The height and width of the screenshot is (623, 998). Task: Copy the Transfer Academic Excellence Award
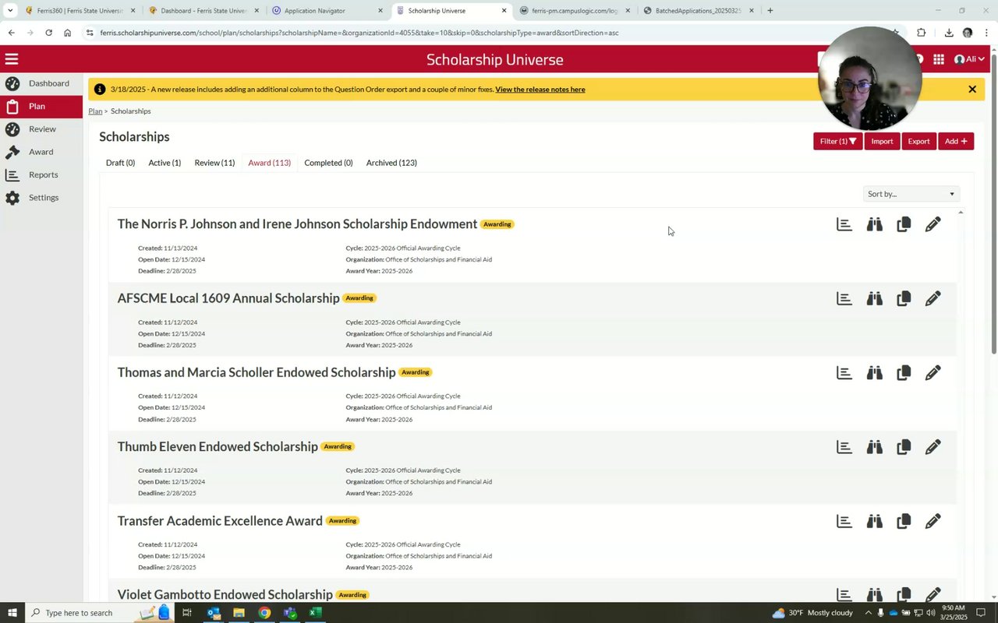tap(904, 521)
